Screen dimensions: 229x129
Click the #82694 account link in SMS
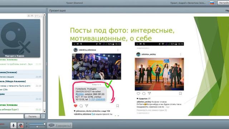80,94
